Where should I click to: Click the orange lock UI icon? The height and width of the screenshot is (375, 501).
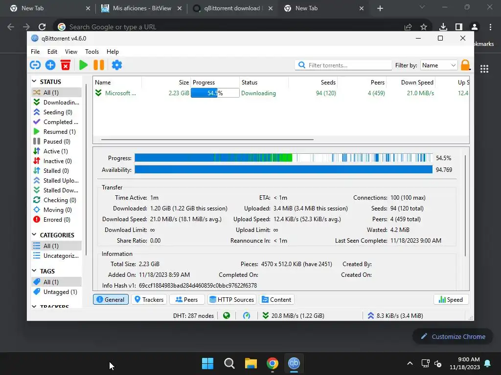[465, 65]
